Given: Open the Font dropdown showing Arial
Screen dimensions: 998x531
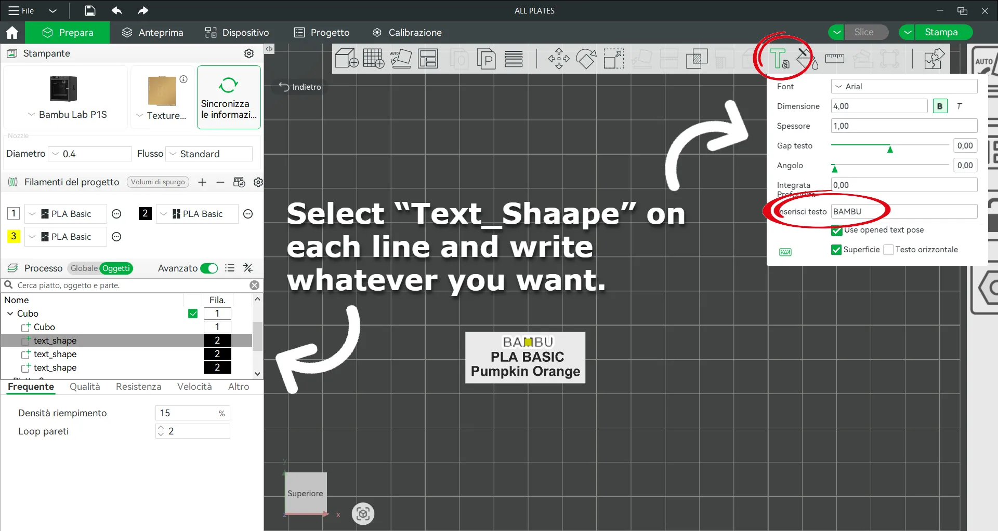Looking at the screenshot, I should pos(904,87).
